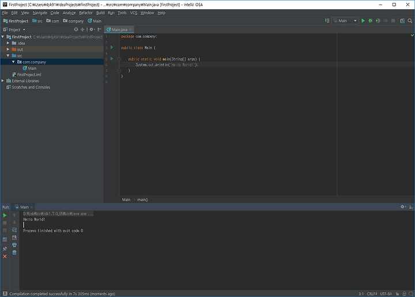Screen dimensions: 415x297
Task: Pin the Run tab
Action: pos(5,249)
